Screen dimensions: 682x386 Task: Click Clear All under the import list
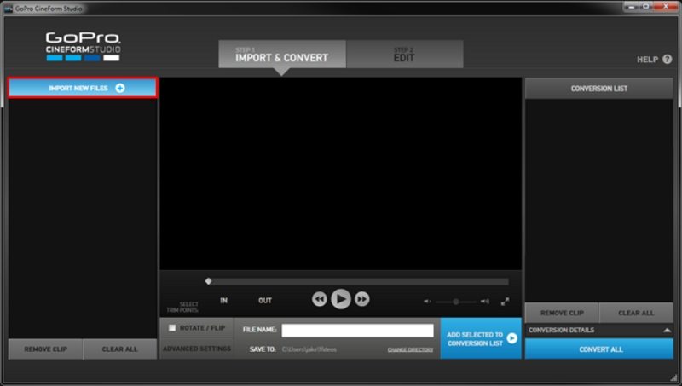[x=119, y=349]
